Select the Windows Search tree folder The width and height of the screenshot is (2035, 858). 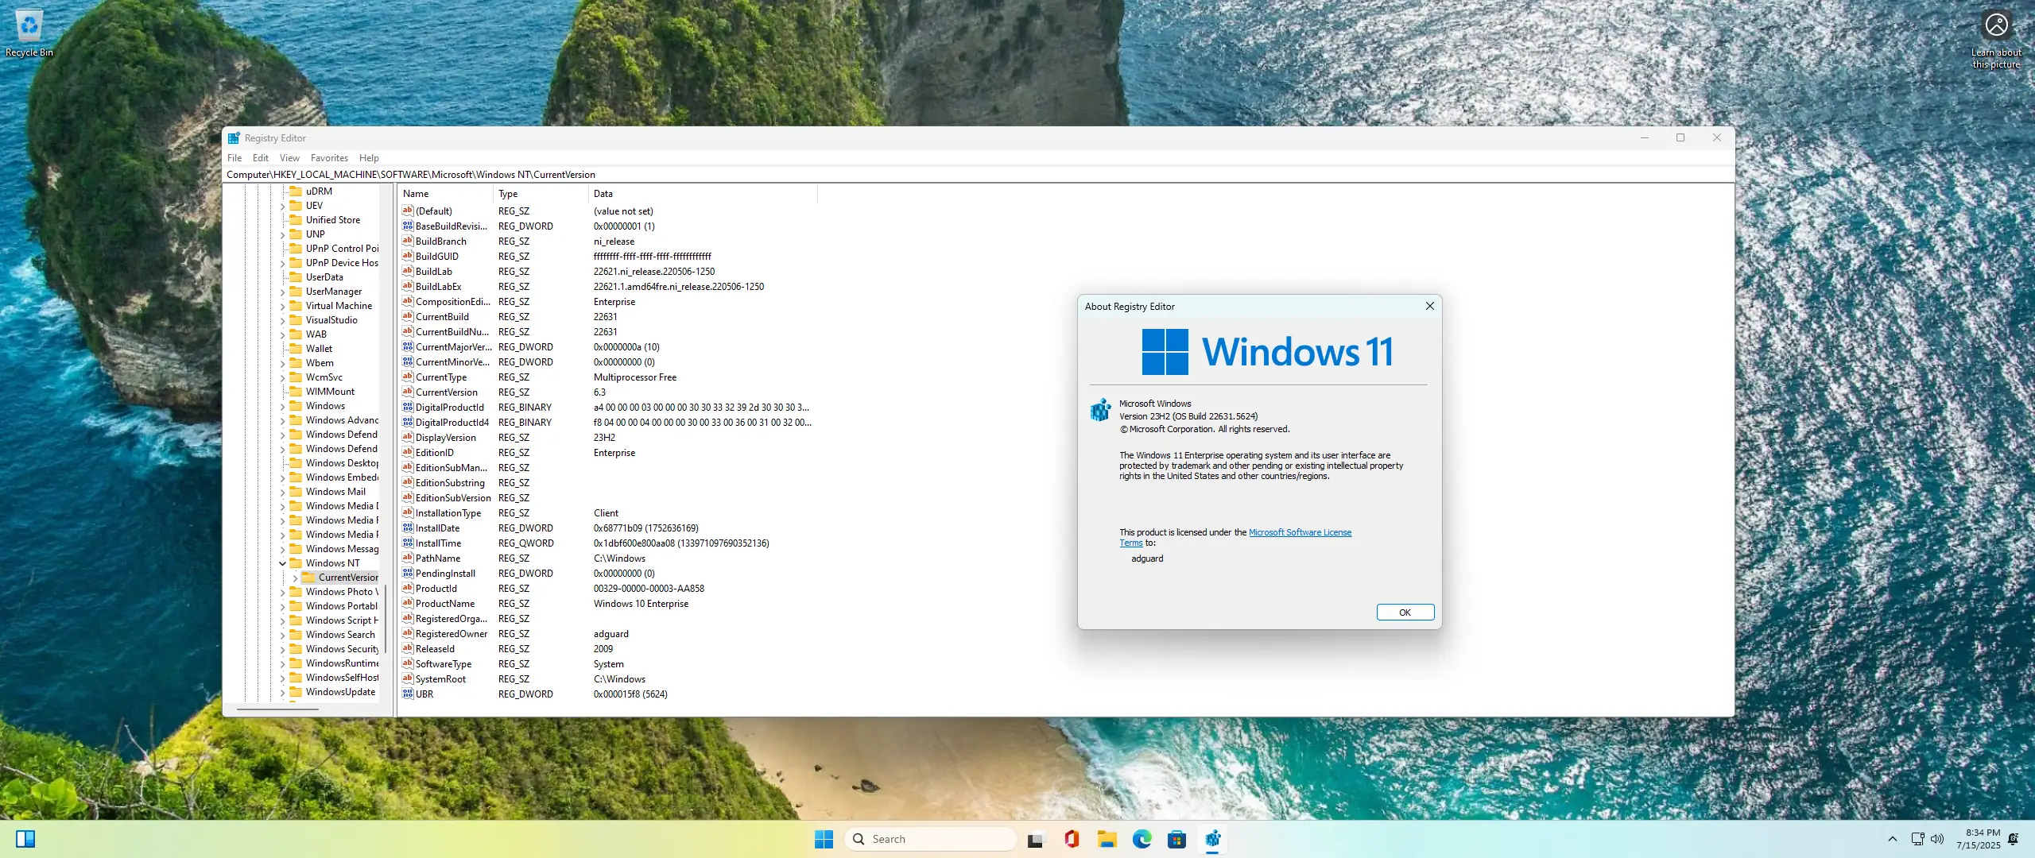point(339,635)
